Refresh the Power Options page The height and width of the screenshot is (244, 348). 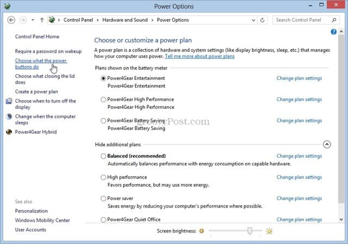[262, 20]
